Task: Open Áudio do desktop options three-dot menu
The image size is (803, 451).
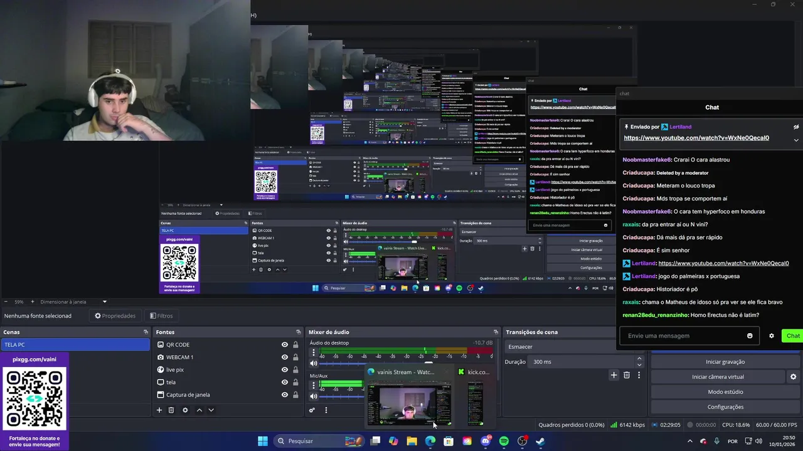Action: click(314, 353)
